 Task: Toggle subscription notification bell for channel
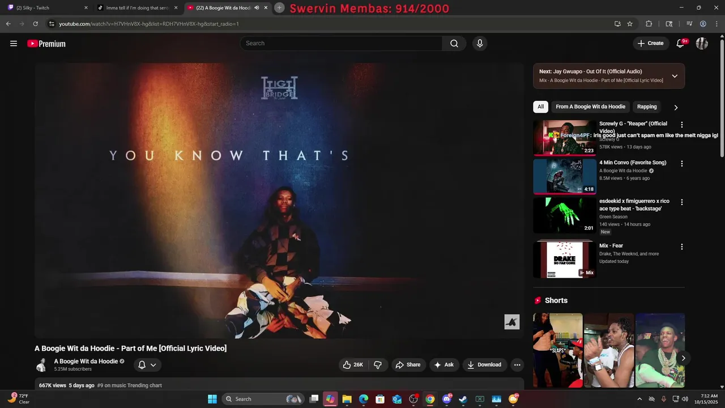pyautogui.click(x=147, y=365)
